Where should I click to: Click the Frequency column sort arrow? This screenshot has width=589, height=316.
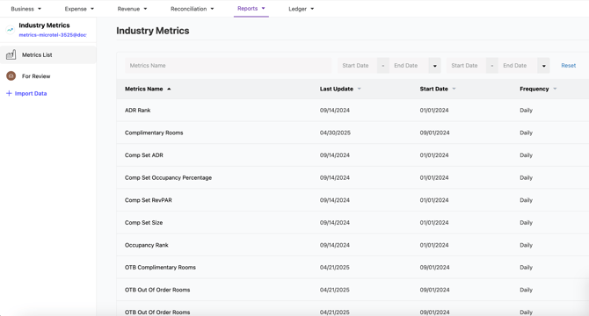555,89
